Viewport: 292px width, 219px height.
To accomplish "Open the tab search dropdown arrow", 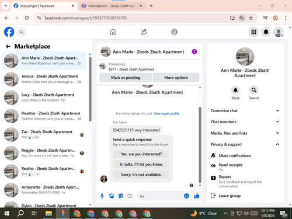I will coord(6,6).
